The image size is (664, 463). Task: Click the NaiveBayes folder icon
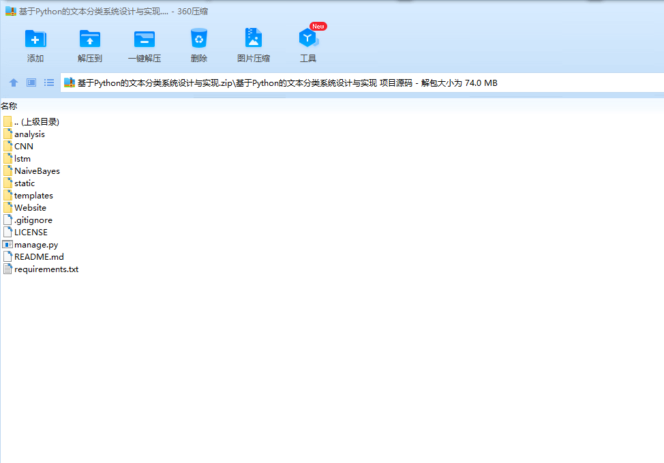pos(7,170)
